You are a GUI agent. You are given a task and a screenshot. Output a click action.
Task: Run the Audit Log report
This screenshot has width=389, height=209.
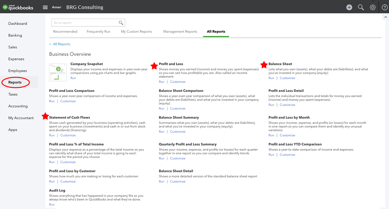click(52, 205)
